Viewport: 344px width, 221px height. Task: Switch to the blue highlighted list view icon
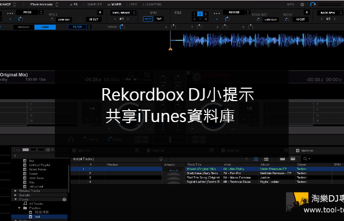256,159
